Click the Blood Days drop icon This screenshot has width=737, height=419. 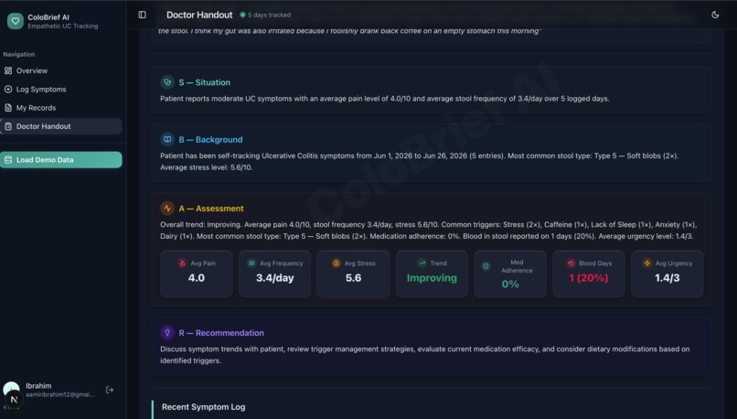pos(571,263)
